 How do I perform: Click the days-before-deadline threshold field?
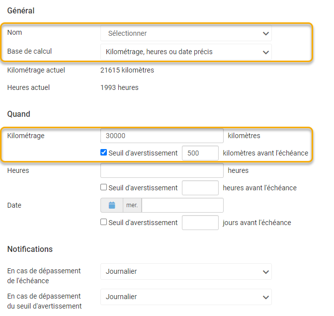pos(200,223)
